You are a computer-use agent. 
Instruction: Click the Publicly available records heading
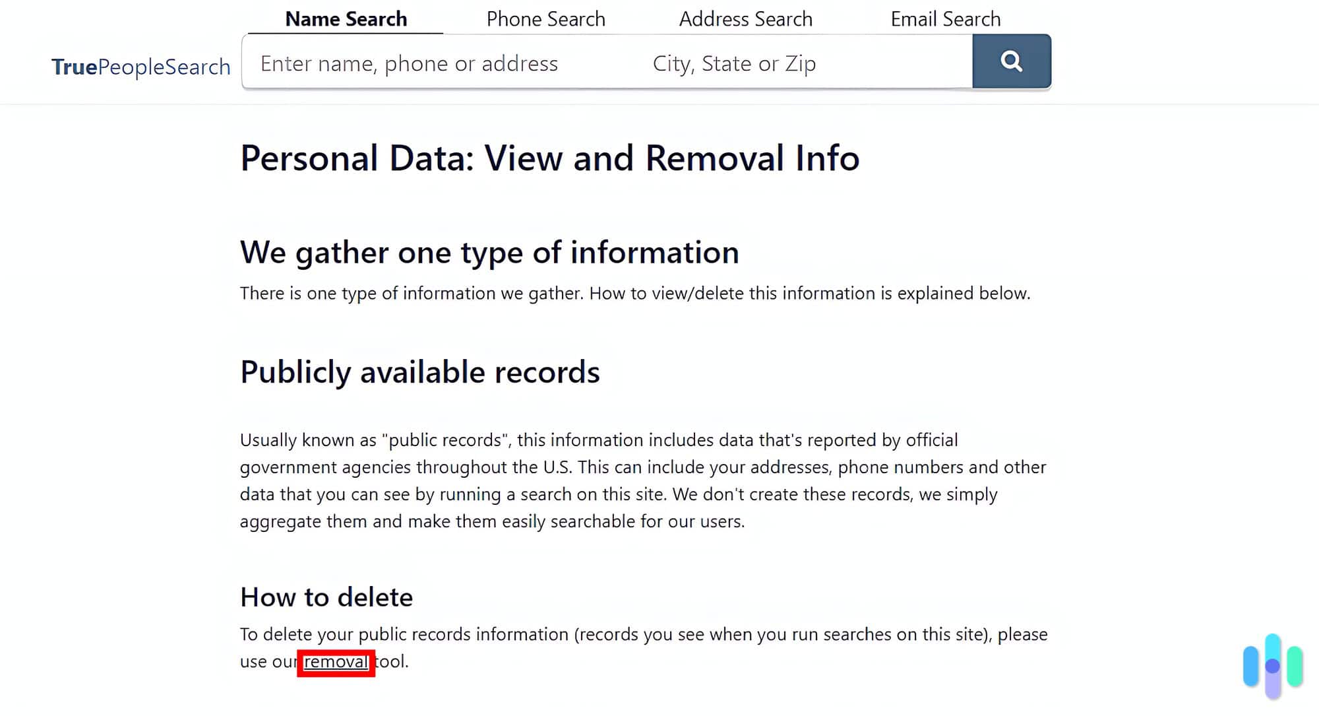[419, 371]
